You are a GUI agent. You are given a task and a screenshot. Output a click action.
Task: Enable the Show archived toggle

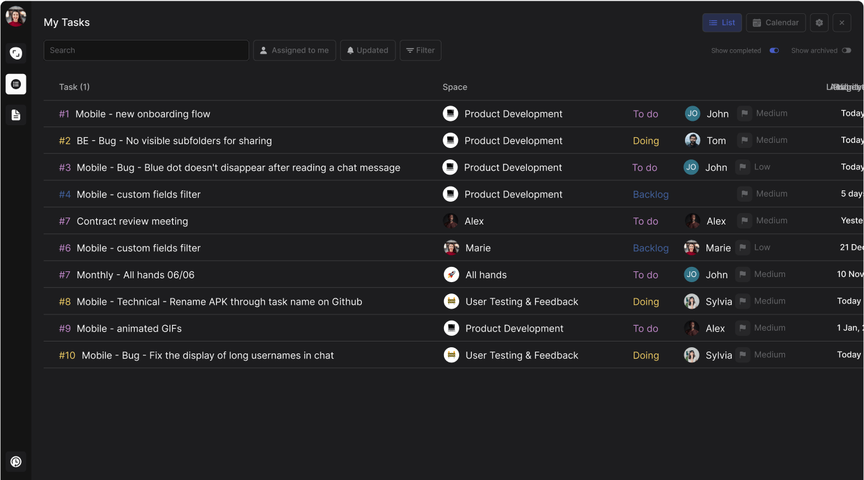tap(847, 50)
